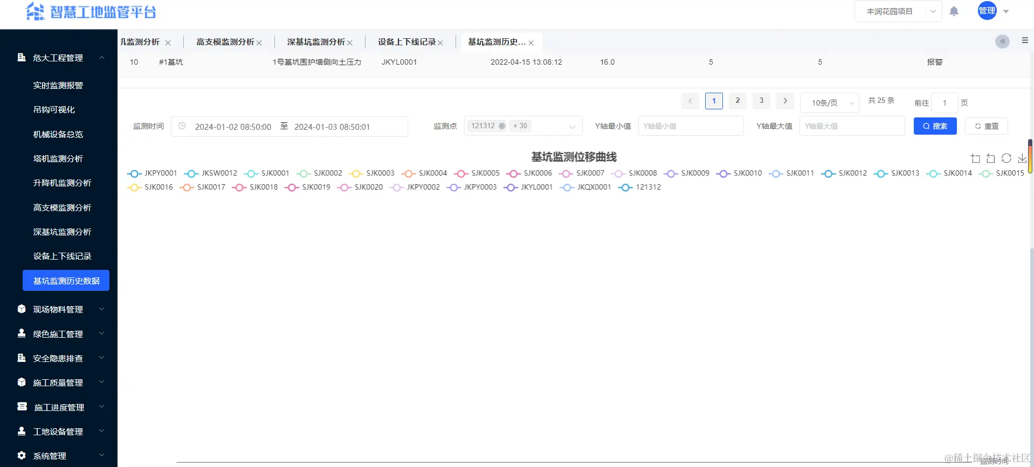Expand the 施工进度管理 menu
The image size is (1034, 467).
(x=59, y=407)
